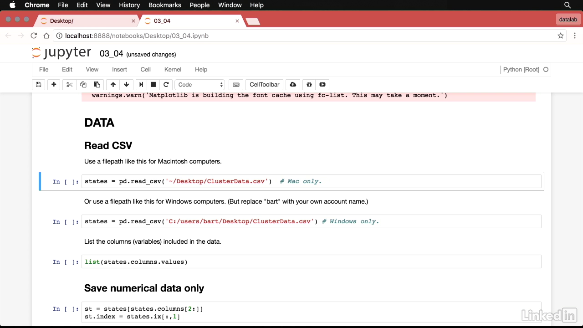Open the Kernel menu in Jupyter
The image size is (583, 328).
(173, 69)
